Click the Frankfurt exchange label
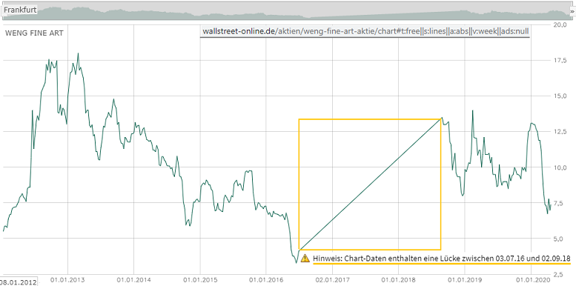576x286 pixels. (20, 10)
